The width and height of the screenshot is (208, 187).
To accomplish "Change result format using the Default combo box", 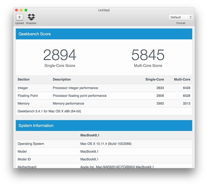I will tap(180, 17).
